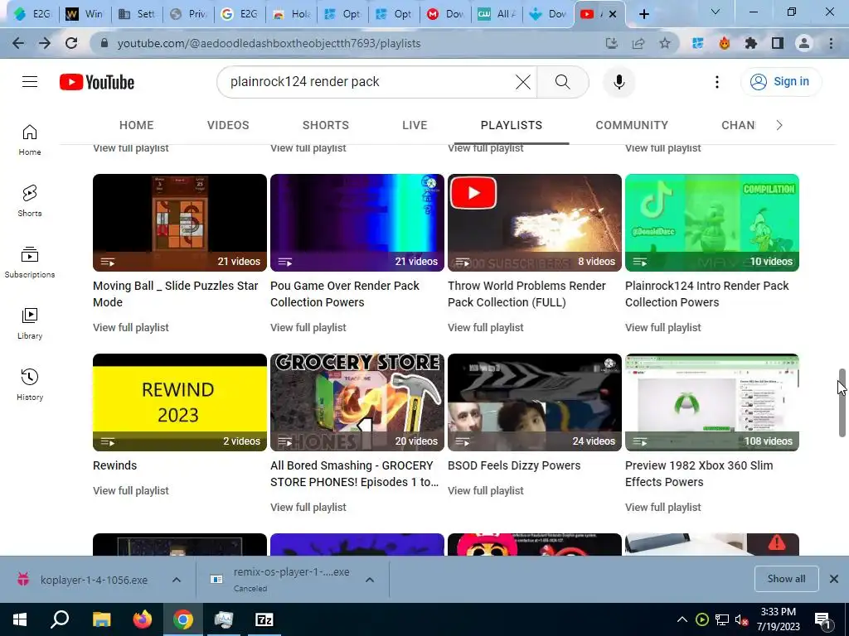
Task: Go back with the browser back arrow
Action: pyautogui.click(x=18, y=43)
